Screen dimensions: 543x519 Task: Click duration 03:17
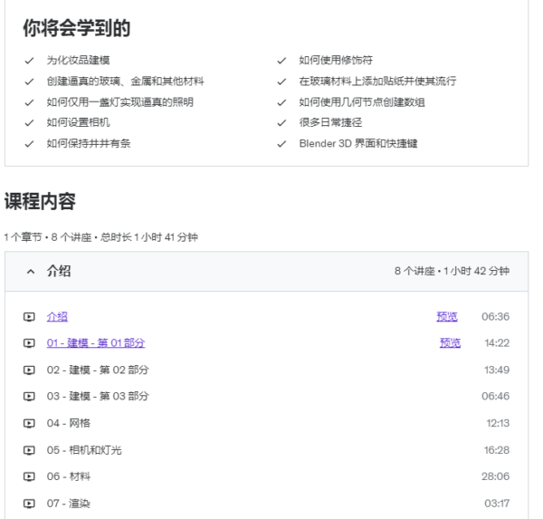[497, 504]
